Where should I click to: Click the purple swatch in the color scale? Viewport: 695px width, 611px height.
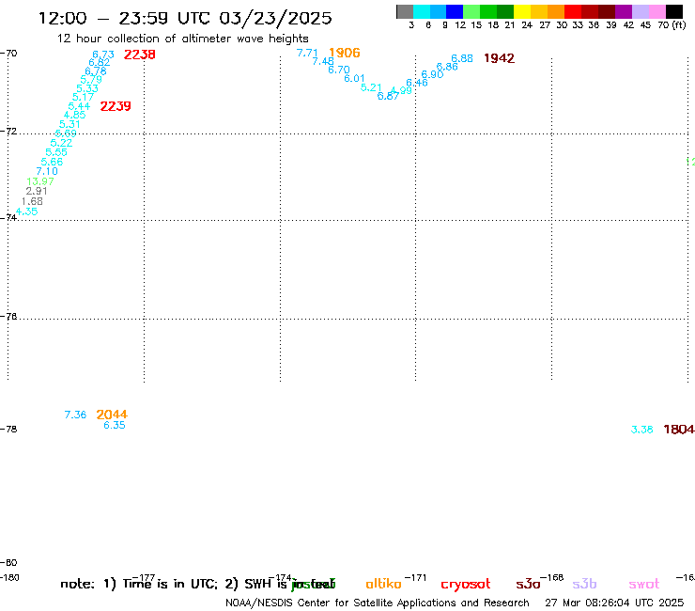click(x=624, y=11)
